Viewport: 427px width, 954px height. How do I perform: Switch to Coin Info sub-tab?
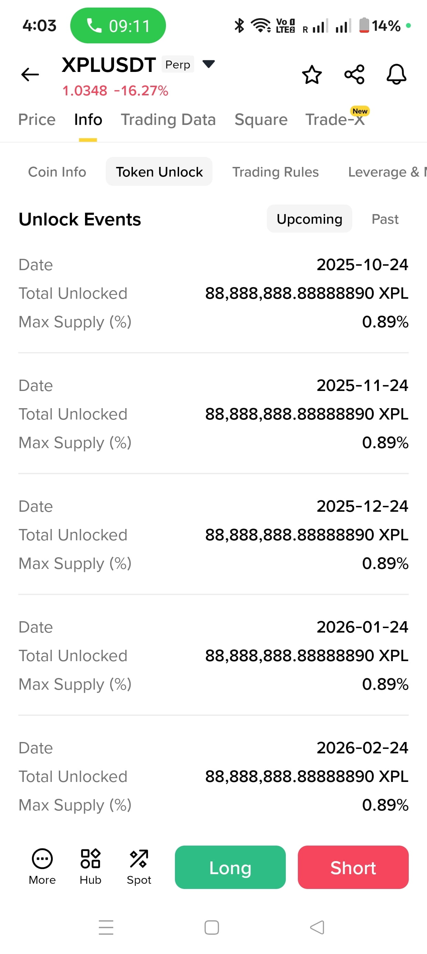[57, 172]
